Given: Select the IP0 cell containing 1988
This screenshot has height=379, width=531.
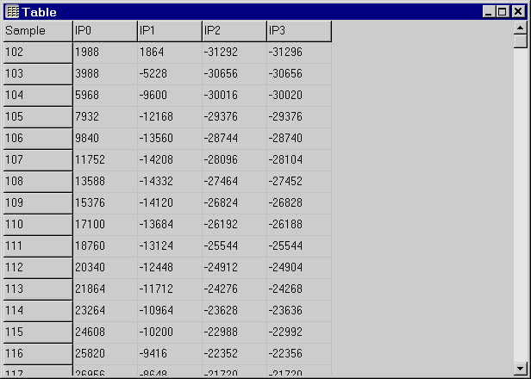Looking at the screenshot, I should [104, 53].
